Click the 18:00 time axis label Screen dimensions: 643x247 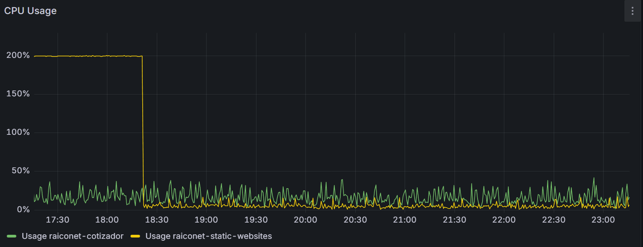pyautogui.click(x=107, y=220)
